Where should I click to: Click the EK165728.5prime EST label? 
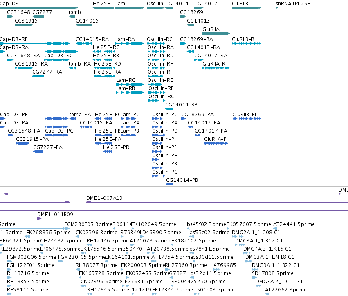tap(101, 273)
